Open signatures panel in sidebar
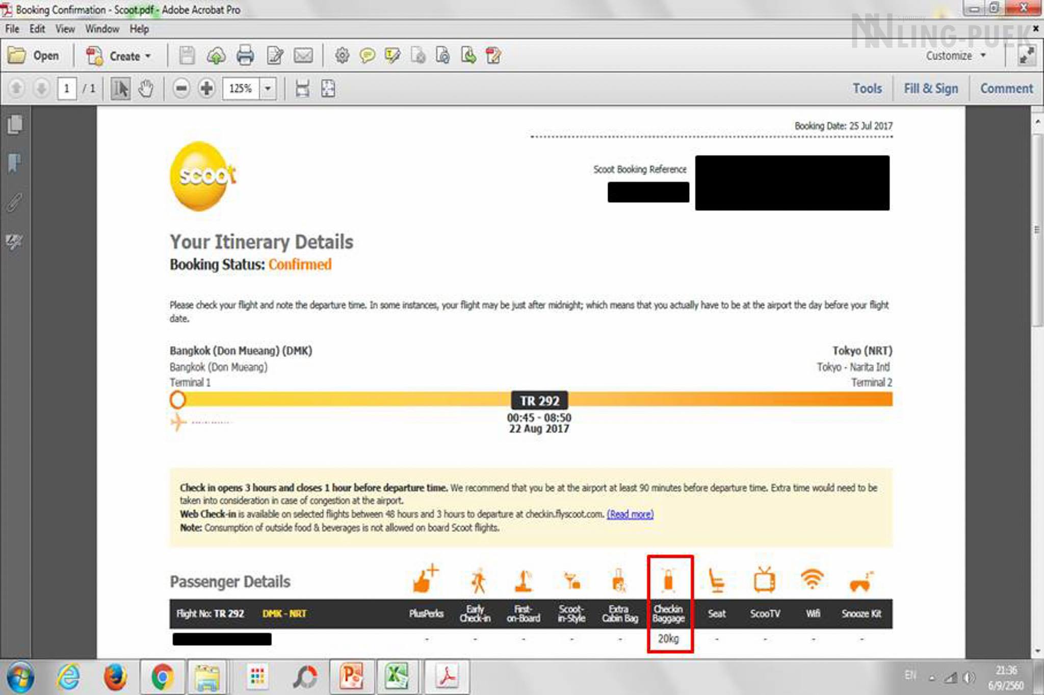 pyautogui.click(x=15, y=241)
